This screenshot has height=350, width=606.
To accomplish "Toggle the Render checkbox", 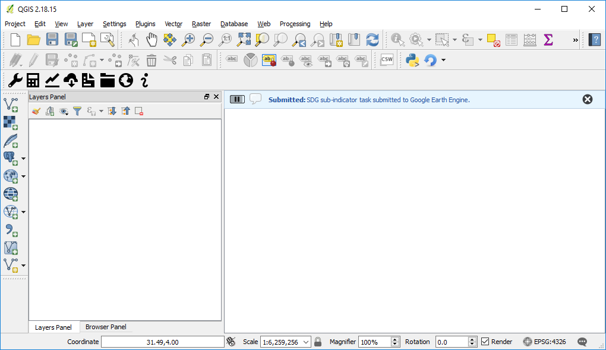I will pyautogui.click(x=485, y=342).
